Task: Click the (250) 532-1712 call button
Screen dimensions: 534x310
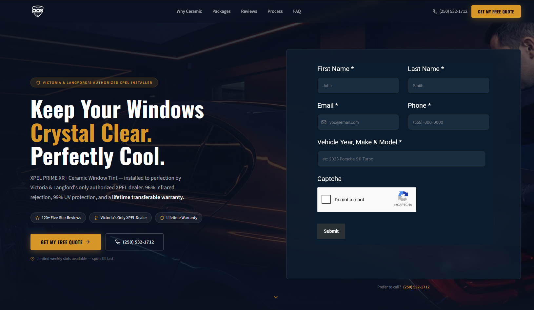Action: click(134, 242)
